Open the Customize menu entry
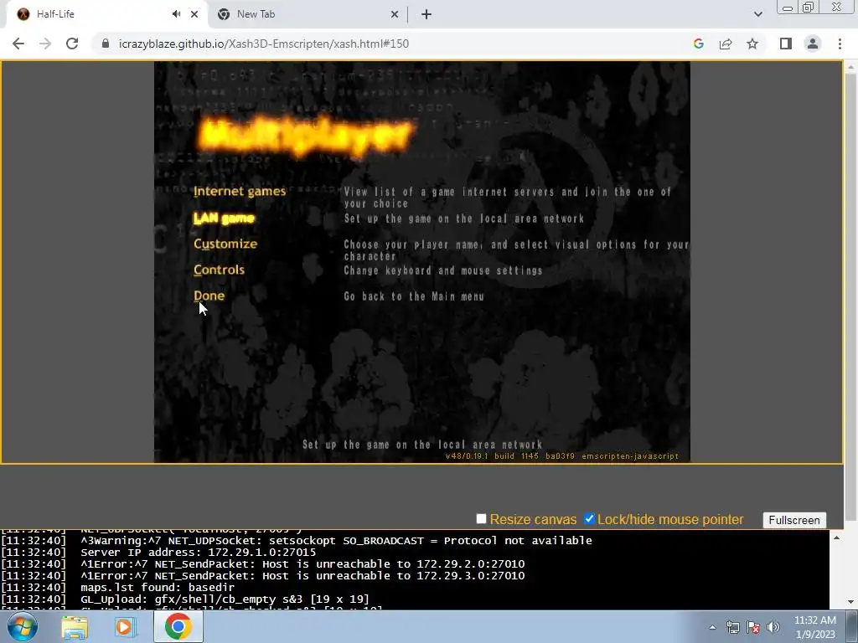The height and width of the screenshot is (643, 858). [225, 244]
